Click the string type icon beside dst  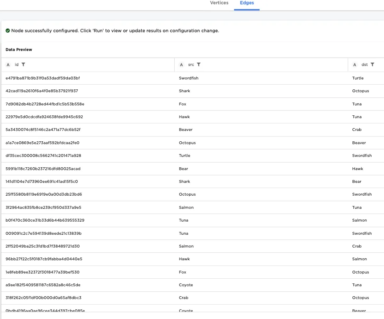[x=355, y=65]
